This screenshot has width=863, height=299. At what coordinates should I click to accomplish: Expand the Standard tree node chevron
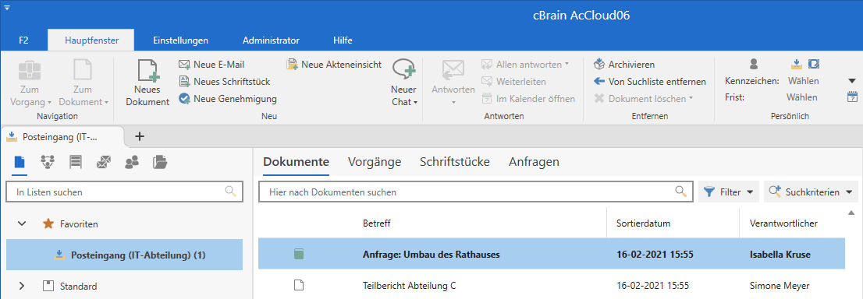pyautogui.click(x=22, y=286)
